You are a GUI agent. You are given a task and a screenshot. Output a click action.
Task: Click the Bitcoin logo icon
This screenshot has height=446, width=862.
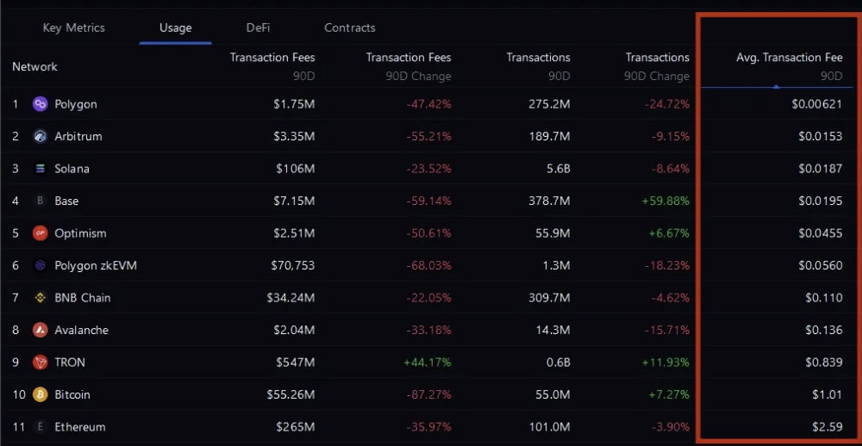[x=41, y=394]
